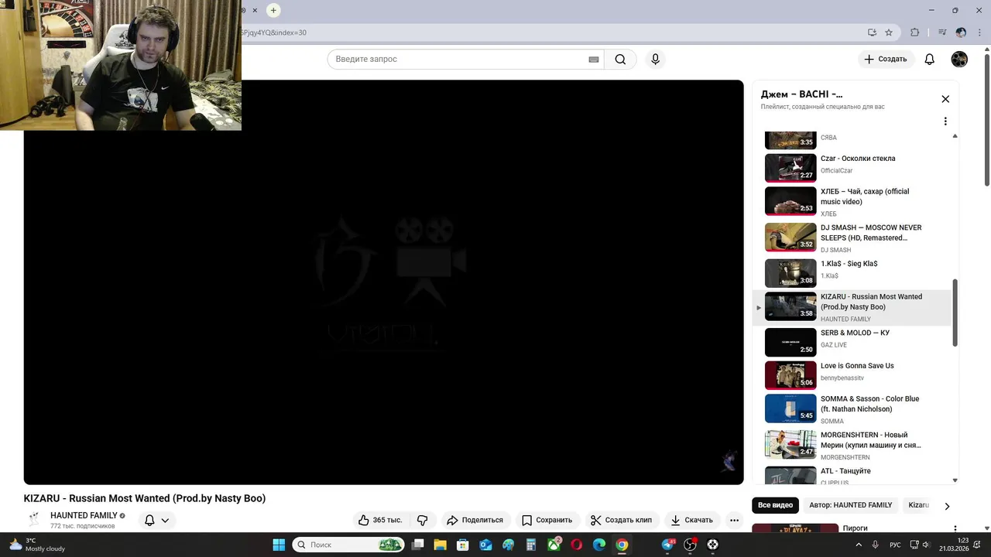Open Calculator from taskbar

tap(531, 545)
